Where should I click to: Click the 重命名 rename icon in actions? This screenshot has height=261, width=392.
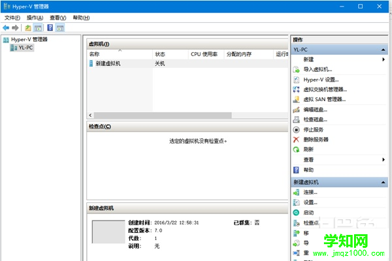point(296,253)
